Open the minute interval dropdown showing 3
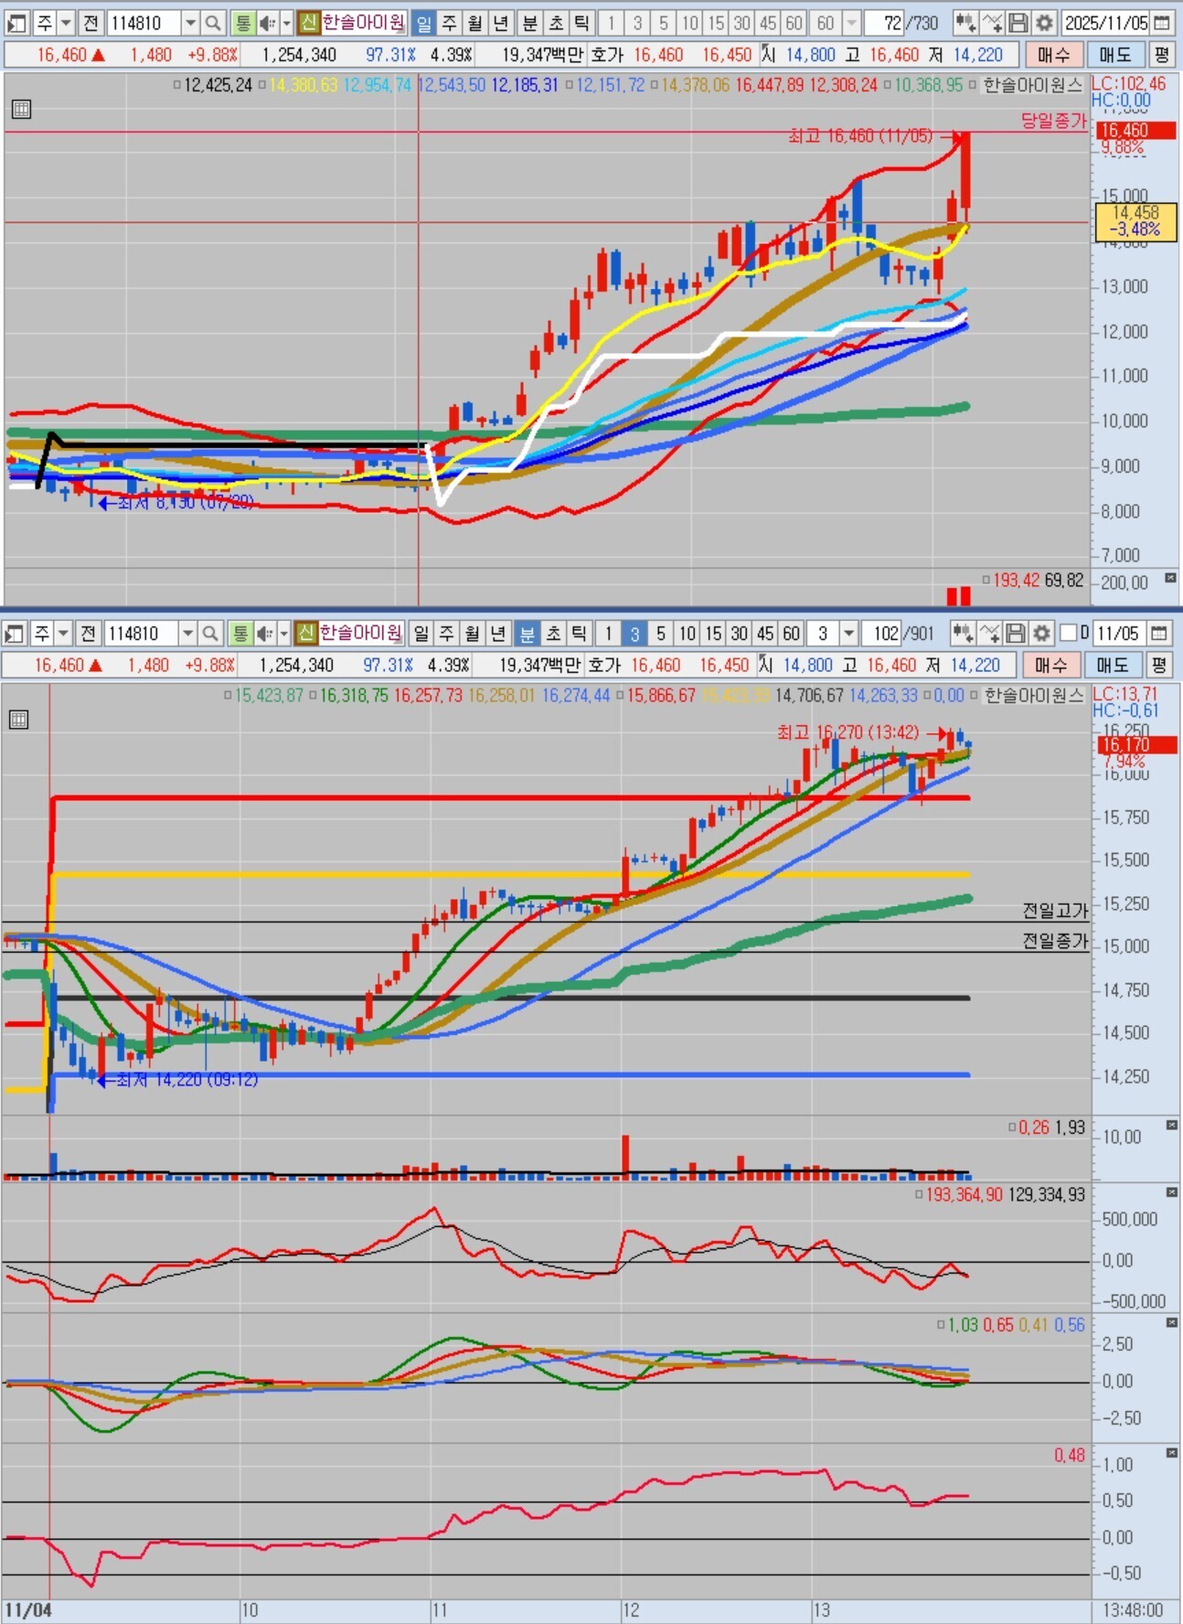 tap(848, 633)
